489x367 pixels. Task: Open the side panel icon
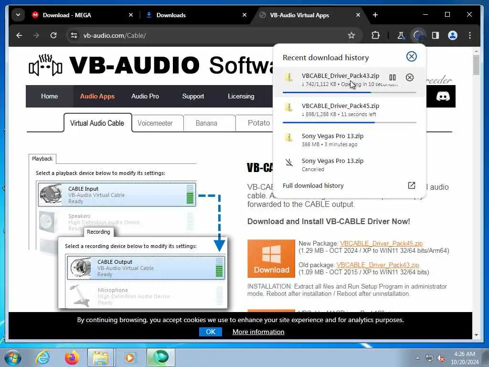436,35
